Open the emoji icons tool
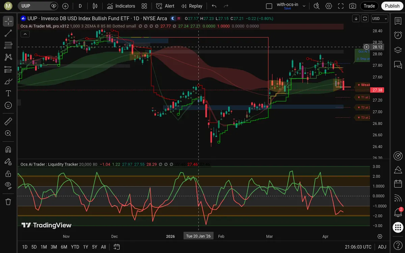Screen dimensions: 405x253 click(x=8, y=106)
